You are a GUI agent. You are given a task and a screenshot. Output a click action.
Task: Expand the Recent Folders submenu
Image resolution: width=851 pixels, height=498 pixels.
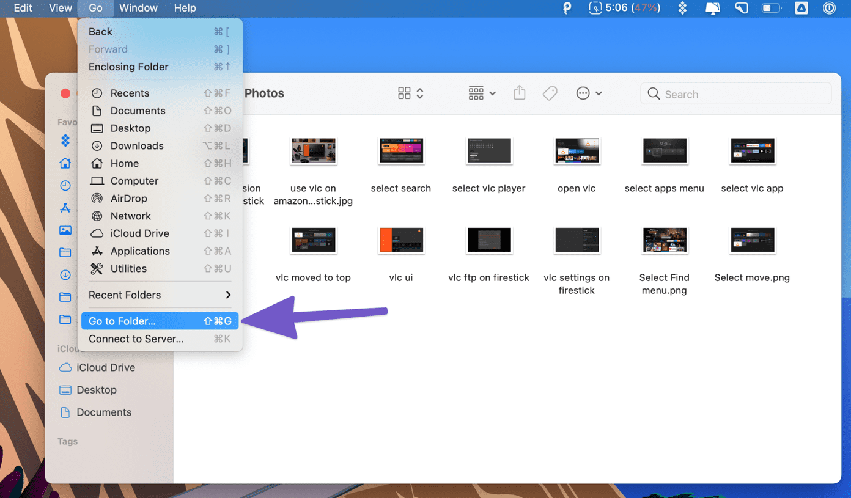[160, 295]
